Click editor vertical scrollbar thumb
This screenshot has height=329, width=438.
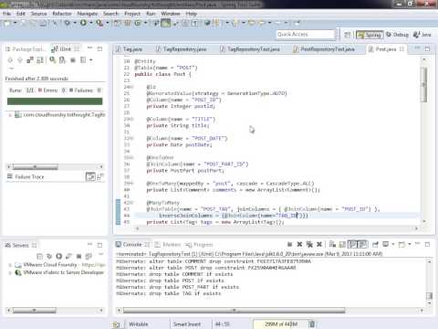[423, 84]
